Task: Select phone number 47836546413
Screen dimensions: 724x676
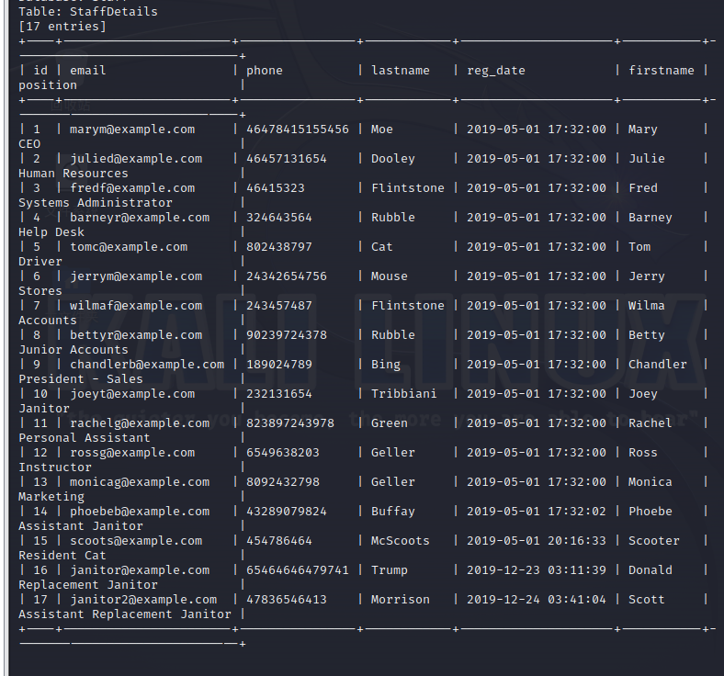Action: click(x=287, y=600)
